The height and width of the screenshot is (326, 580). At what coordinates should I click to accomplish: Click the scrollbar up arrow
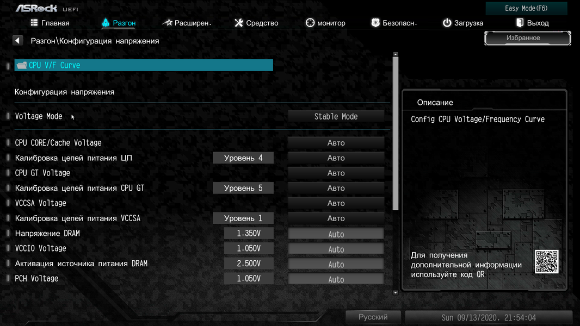[396, 54]
